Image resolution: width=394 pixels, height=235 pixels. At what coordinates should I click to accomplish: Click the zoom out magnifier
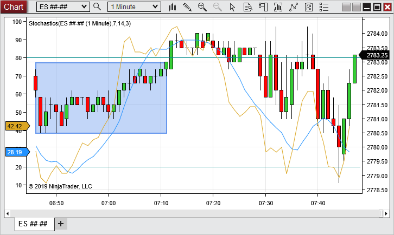click(x=218, y=7)
